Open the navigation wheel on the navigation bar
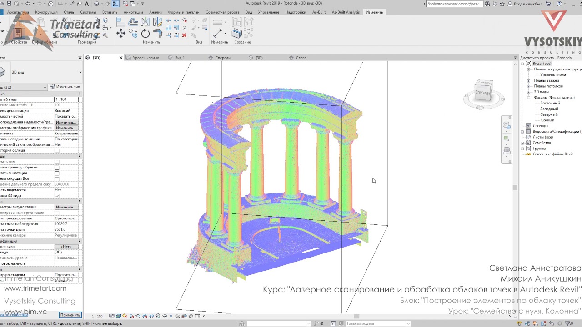582x327 pixels. coord(507,125)
